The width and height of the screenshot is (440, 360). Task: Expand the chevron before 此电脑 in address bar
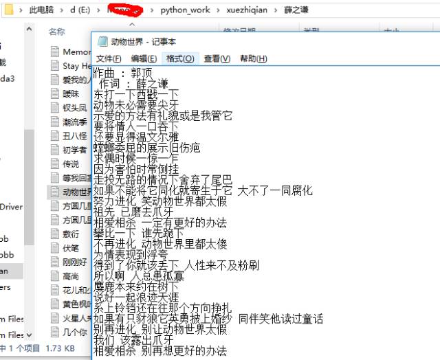tap(21, 10)
